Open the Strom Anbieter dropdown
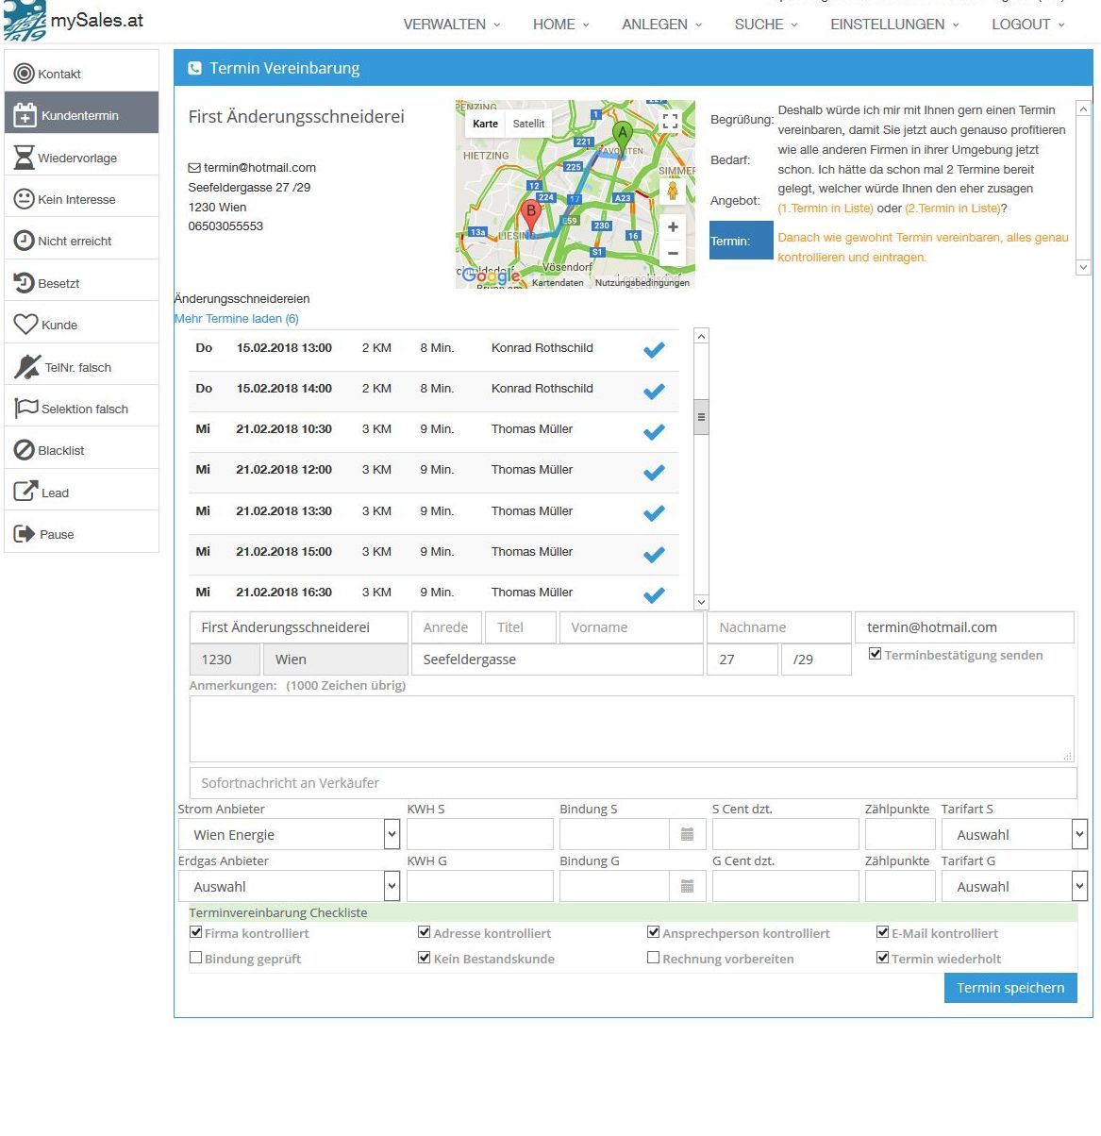Screen dimensions: 1101x1136 (392, 834)
